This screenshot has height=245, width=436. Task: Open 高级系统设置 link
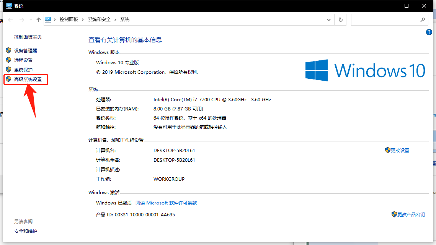(x=28, y=80)
